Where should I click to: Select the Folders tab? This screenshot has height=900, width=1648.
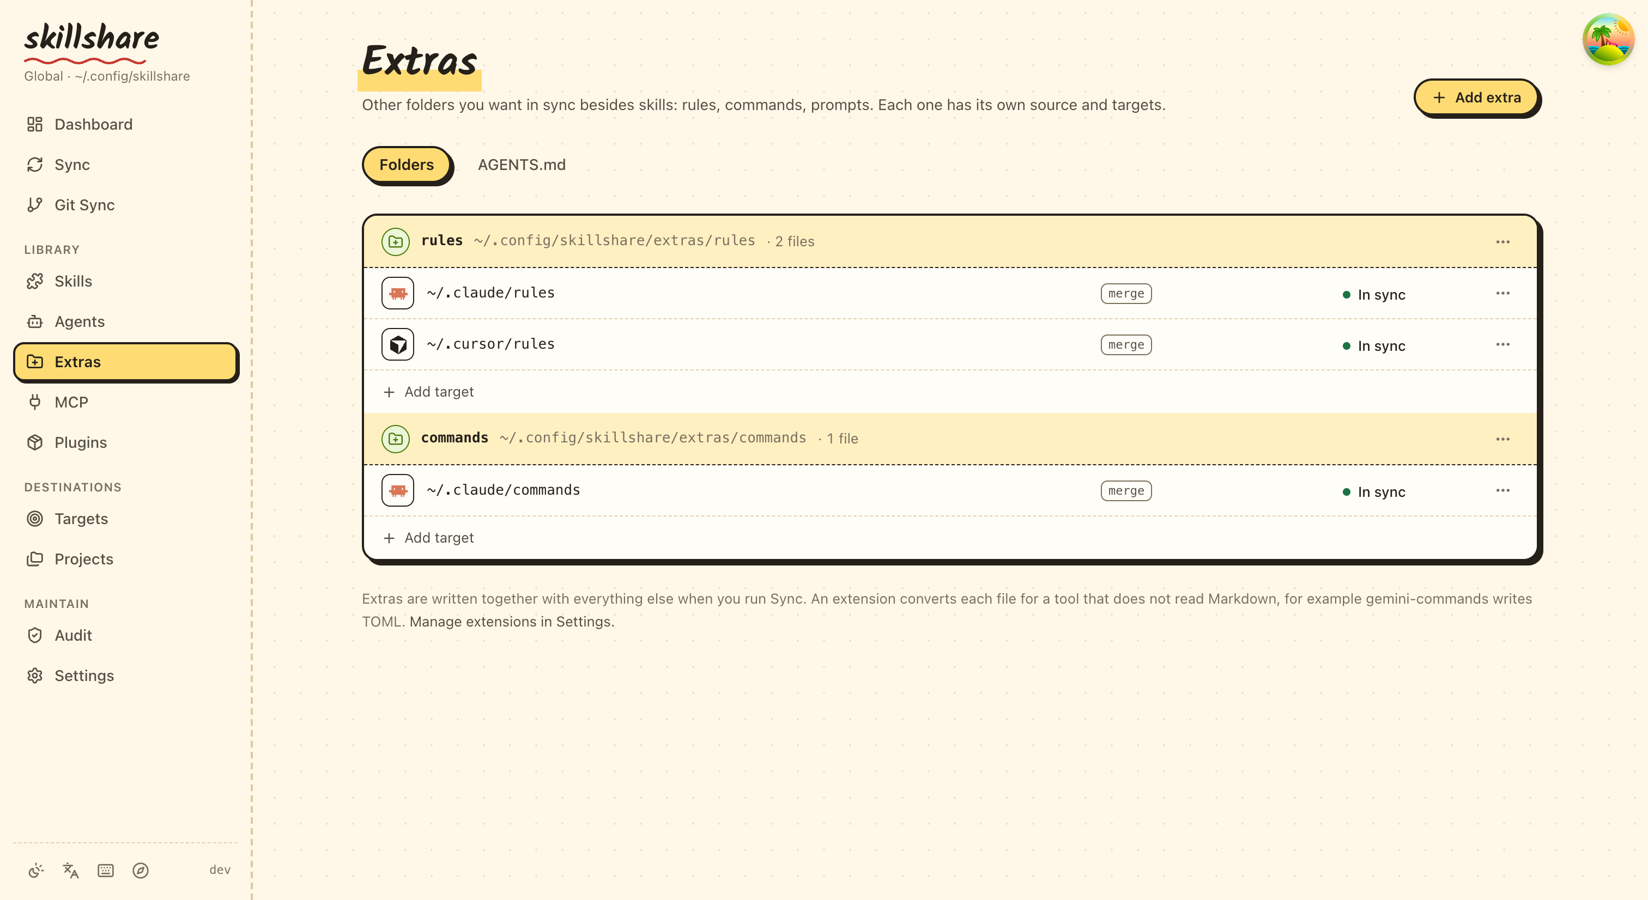[407, 165]
